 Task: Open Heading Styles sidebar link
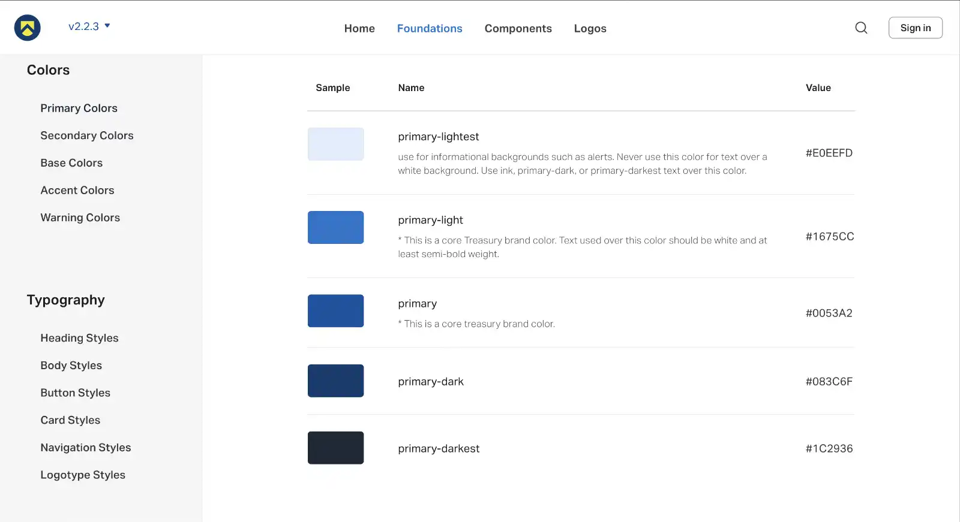[79, 338]
